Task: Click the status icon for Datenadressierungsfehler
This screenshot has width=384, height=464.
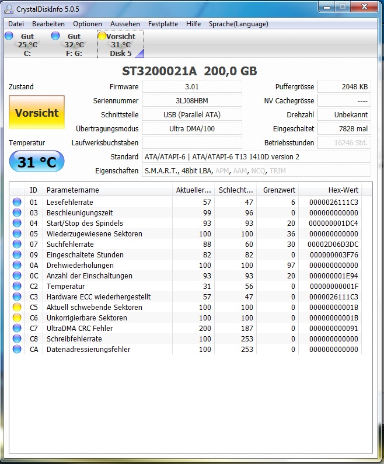Action: point(17,349)
